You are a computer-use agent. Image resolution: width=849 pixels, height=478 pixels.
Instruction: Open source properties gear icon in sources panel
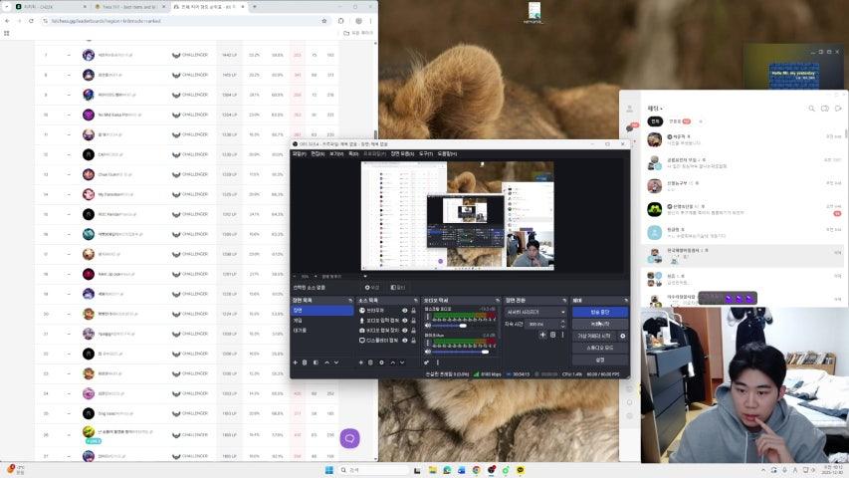(382, 362)
